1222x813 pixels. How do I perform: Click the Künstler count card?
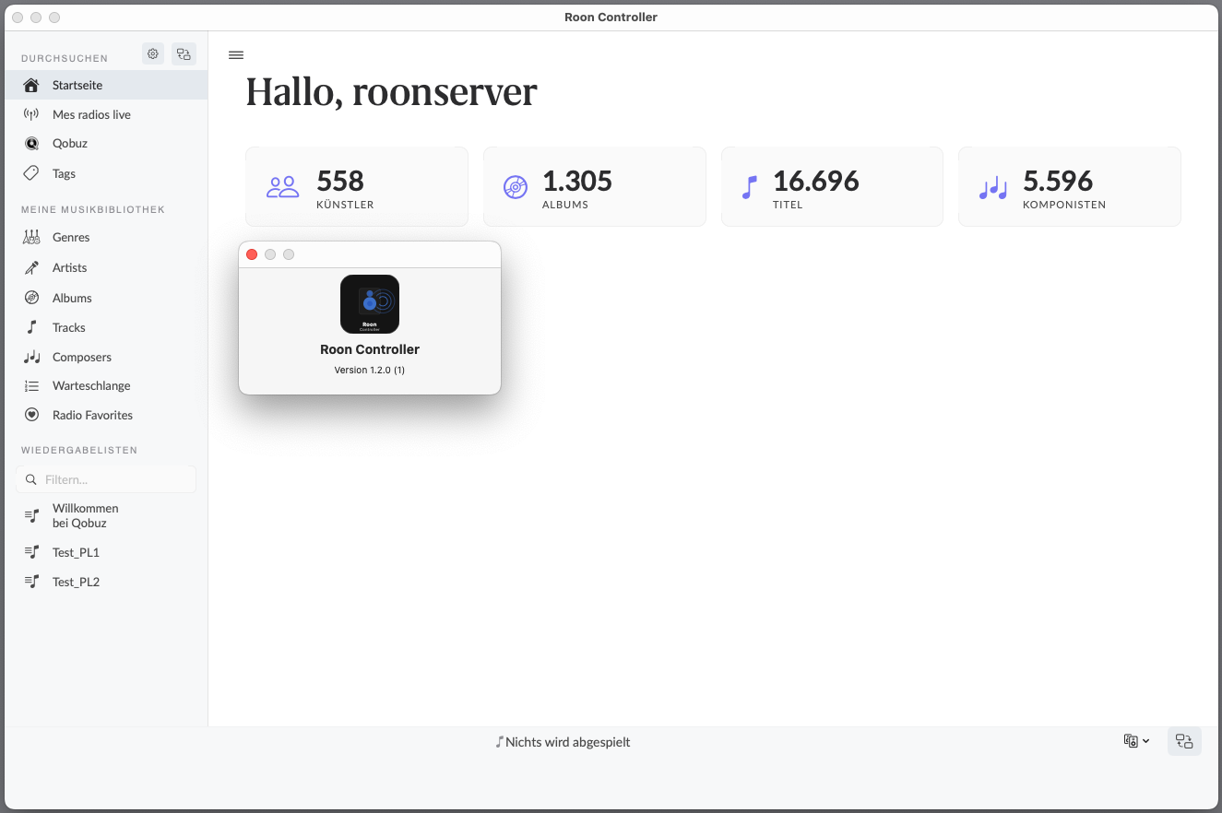[x=356, y=187]
